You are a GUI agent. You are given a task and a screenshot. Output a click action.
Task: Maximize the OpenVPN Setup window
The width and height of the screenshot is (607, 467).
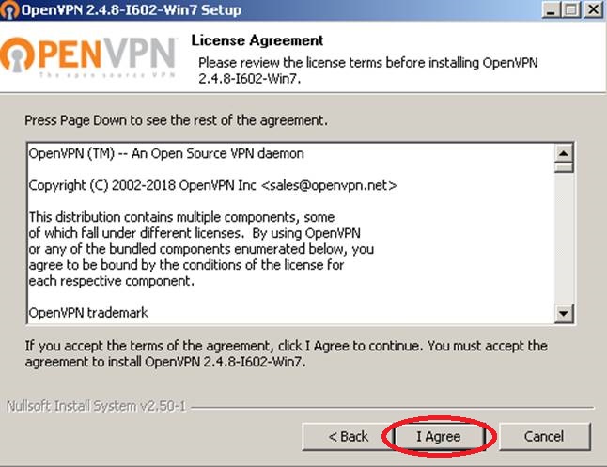[x=571, y=9]
